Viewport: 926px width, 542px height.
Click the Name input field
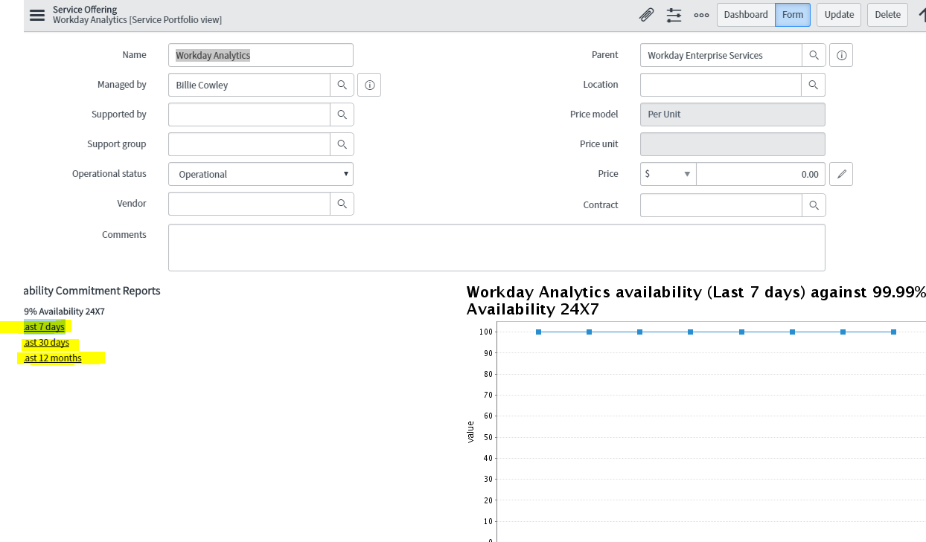point(261,55)
